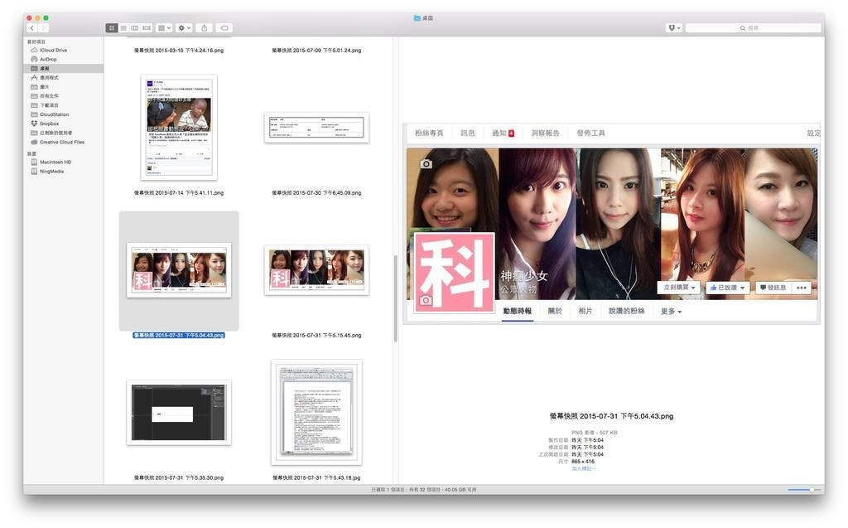Click the 應用程式 applications icon in sidebar
Screen dimensions: 848x528
(34, 78)
